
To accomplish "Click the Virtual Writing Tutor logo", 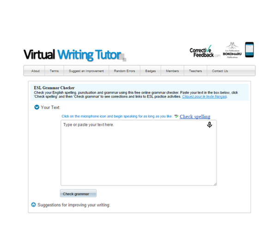I will [x=75, y=55].
